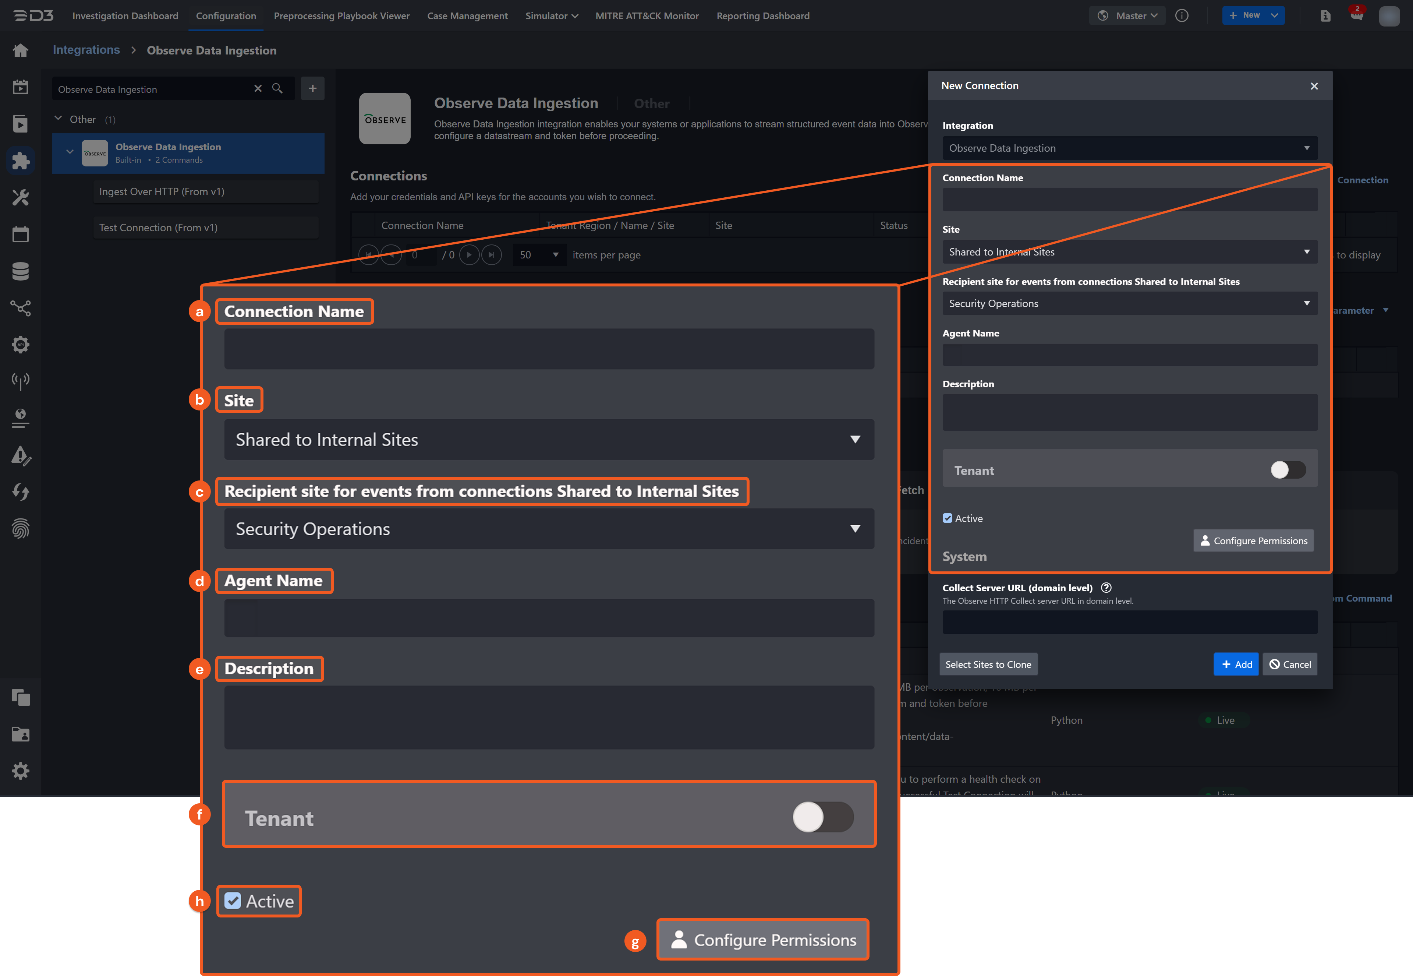Open the database stack sidebar icon
1413x976 pixels.
pos(20,271)
